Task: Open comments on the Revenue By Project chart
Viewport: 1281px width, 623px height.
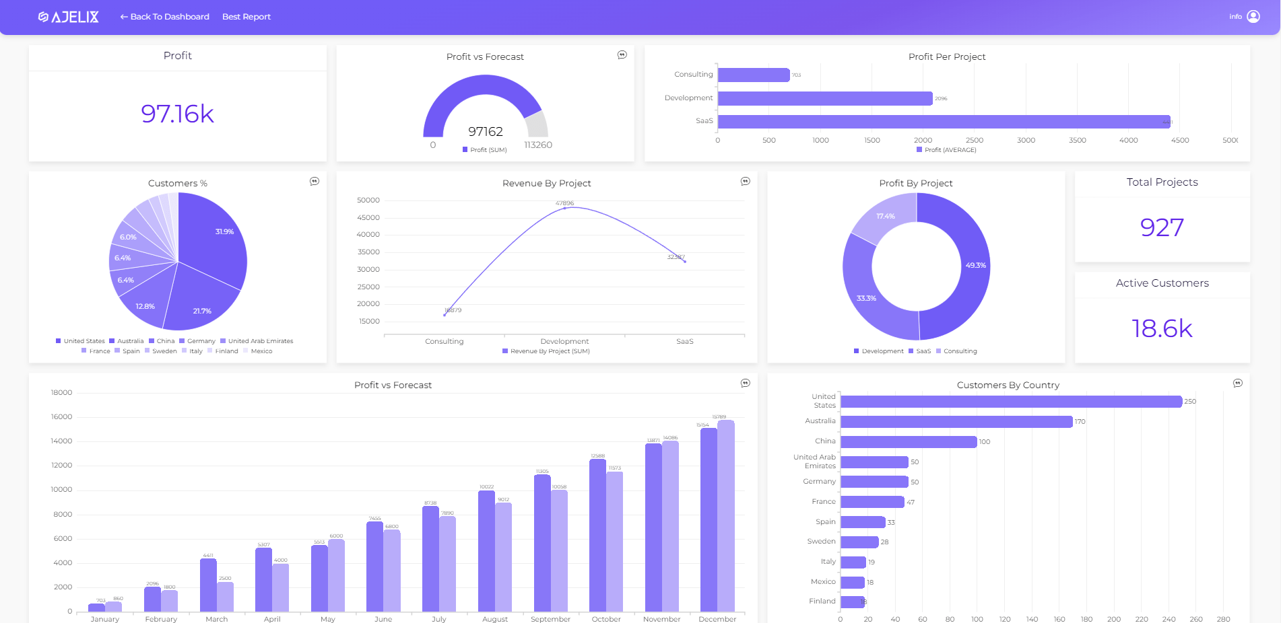Action: [x=745, y=181]
